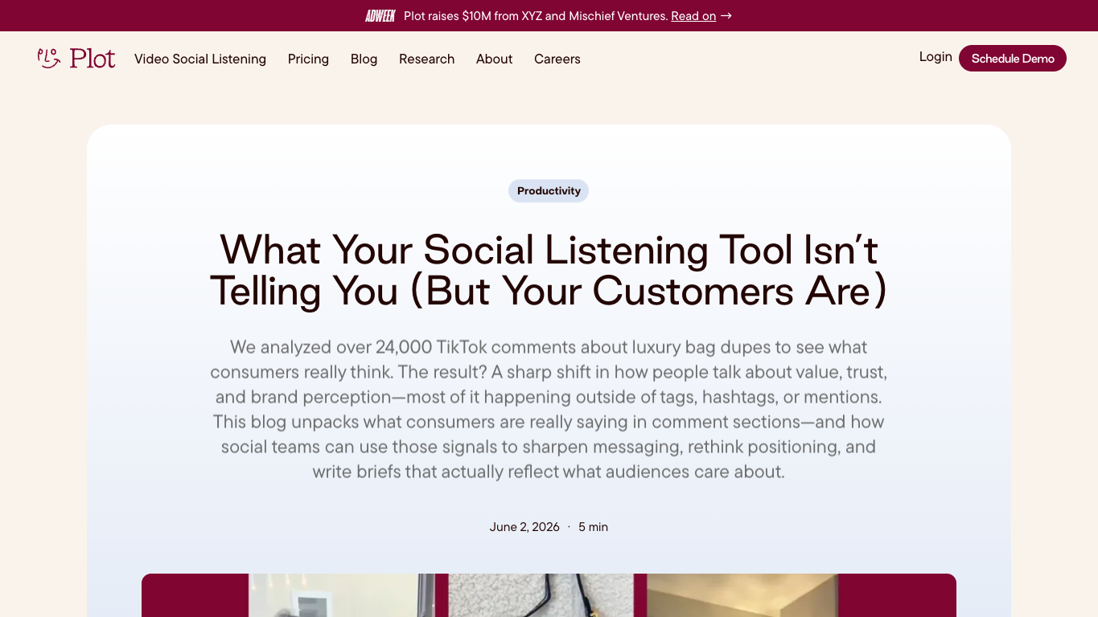Viewport: 1098px width, 617px height.
Task: Click the arrow after Read on
Action: click(x=726, y=16)
